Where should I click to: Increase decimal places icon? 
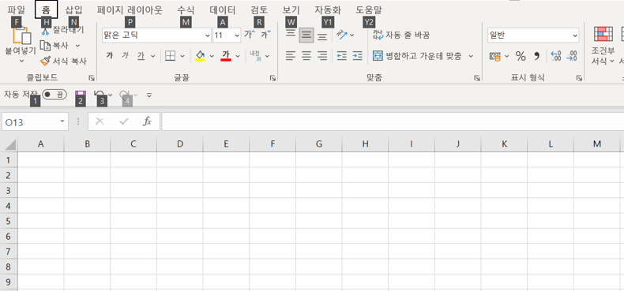[x=556, y=56]
